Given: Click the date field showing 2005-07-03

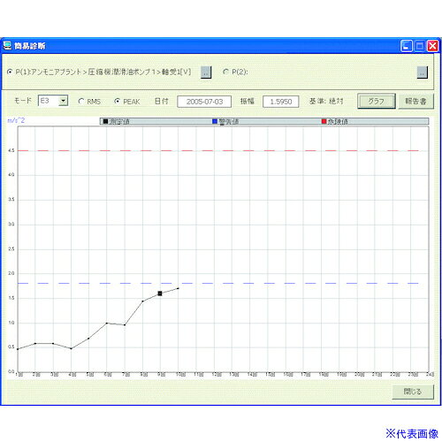Looking at the screenshot, I should click(204, 102).
